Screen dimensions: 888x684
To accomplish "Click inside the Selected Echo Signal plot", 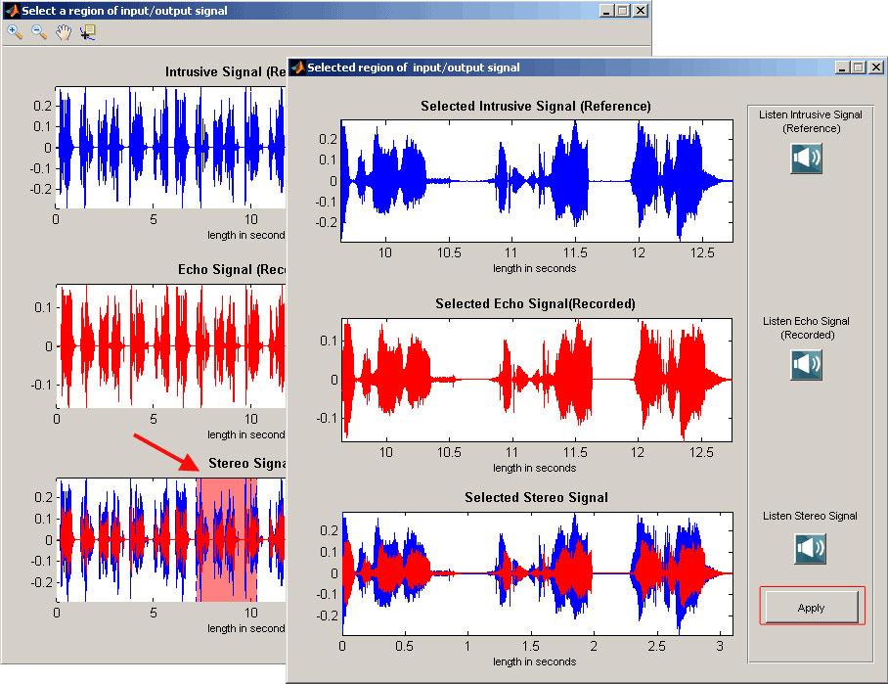I will (x=537, y=380).
